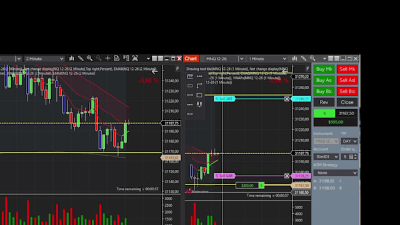400x225 pixels.
Task: Open the 1 Minute interval dropdown
Action: (267, 59)
